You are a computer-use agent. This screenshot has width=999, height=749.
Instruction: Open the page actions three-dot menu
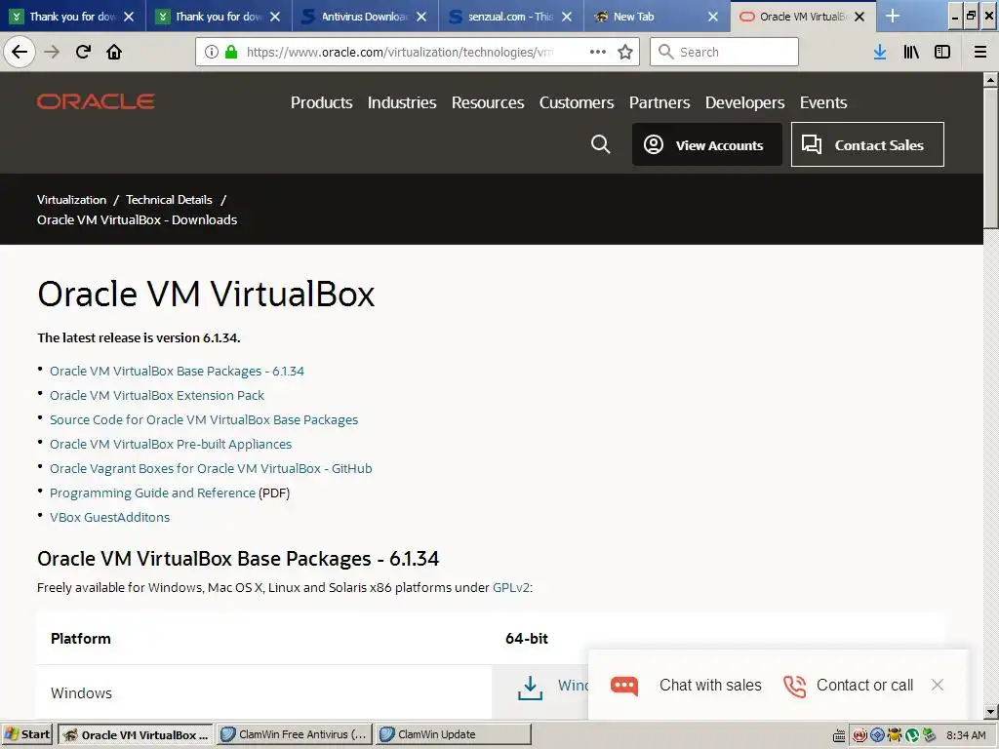click(598, 52)
